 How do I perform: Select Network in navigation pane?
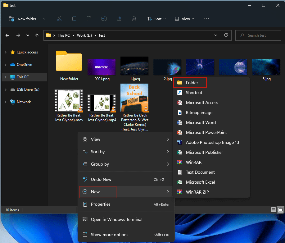pyautogui.click(x=24, y=102)
